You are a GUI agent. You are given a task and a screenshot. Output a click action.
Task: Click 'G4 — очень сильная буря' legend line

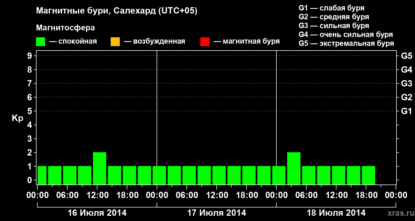pos(346,35)
